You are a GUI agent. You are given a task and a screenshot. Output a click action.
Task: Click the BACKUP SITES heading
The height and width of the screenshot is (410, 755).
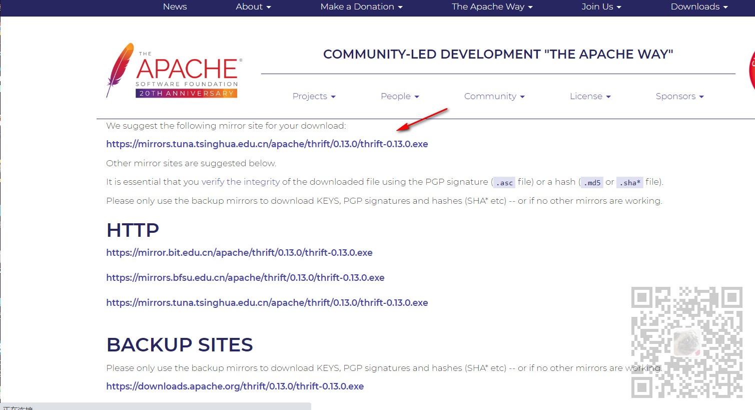(180, 345)
